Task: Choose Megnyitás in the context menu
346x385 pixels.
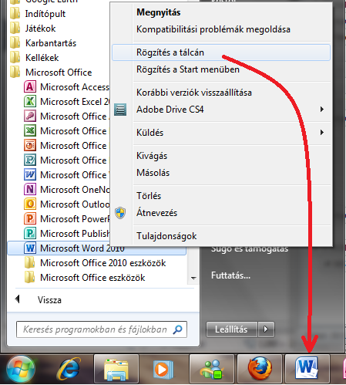Action: [159, 12]
